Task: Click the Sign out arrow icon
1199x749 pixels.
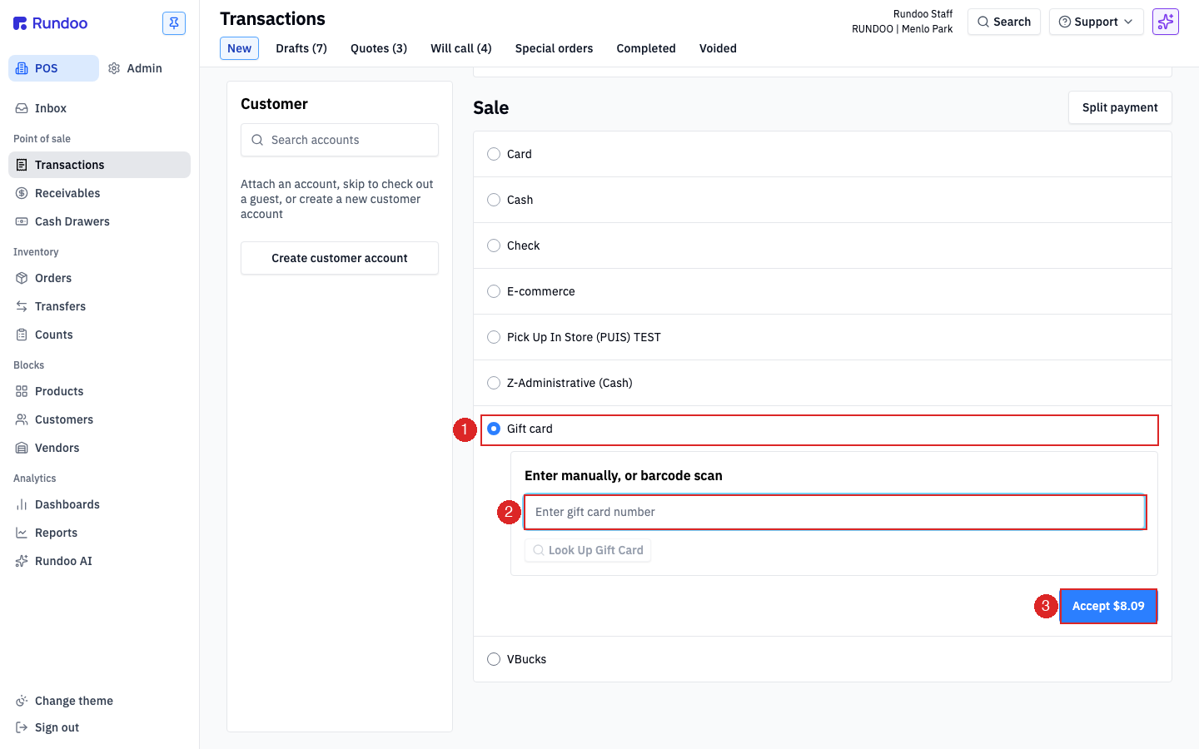Action: (22, 727)
